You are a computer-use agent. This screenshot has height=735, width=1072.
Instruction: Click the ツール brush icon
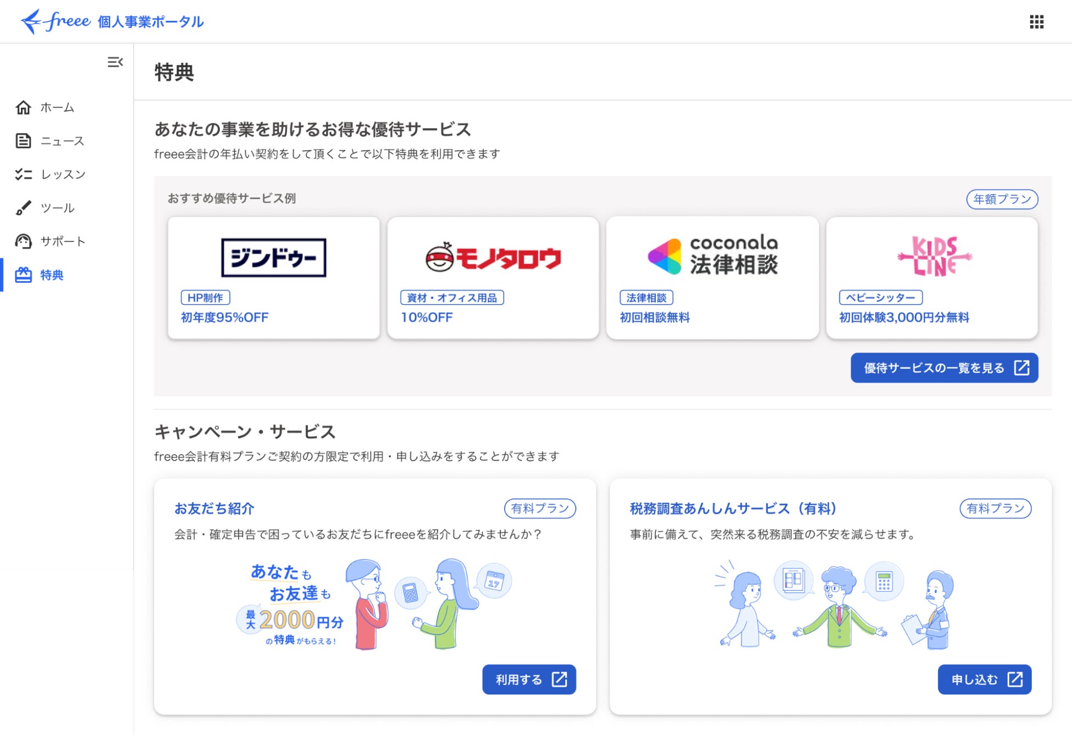pos(23,208)
